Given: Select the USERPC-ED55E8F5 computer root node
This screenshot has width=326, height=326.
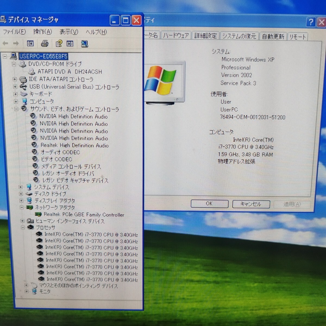Looking at the screenshot, I should tap(43, 56).
